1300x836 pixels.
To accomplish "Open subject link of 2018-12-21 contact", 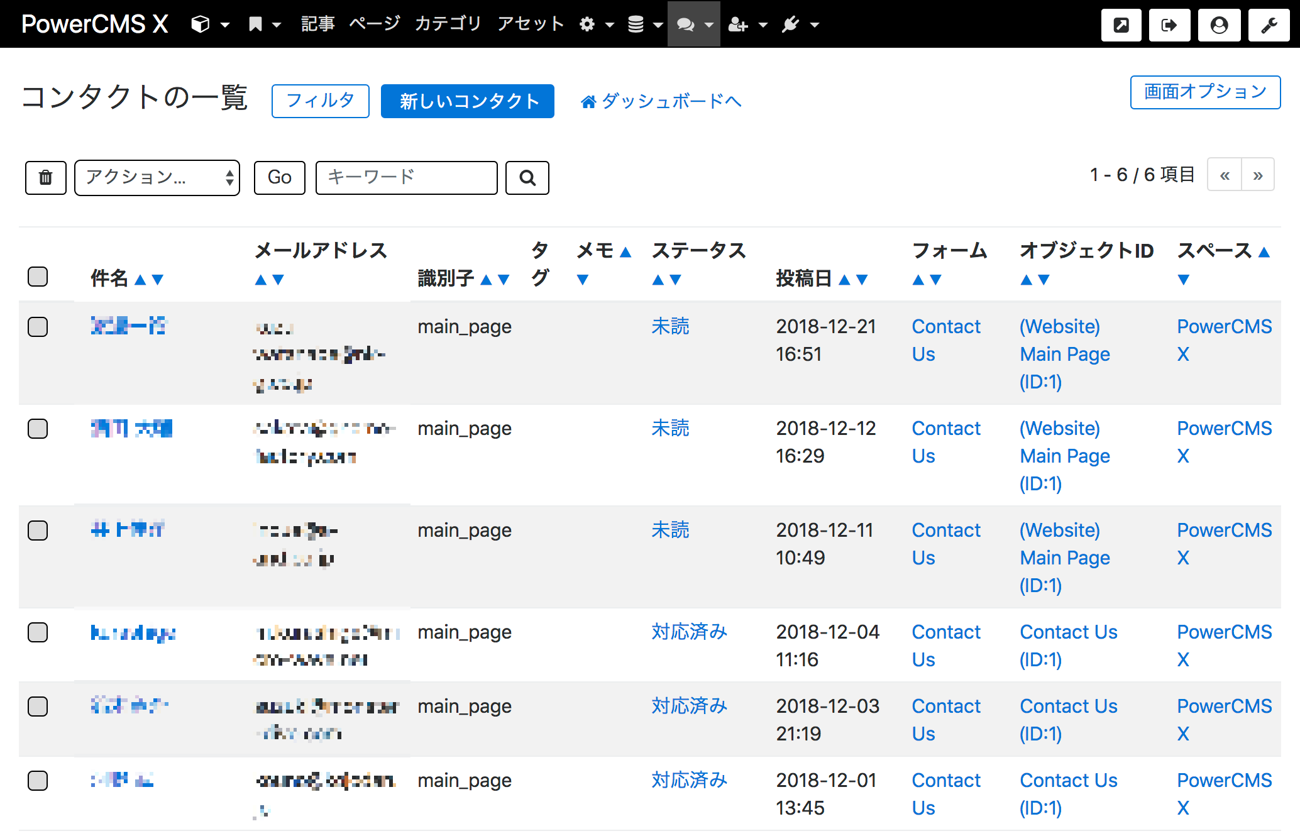I will 128,326.
